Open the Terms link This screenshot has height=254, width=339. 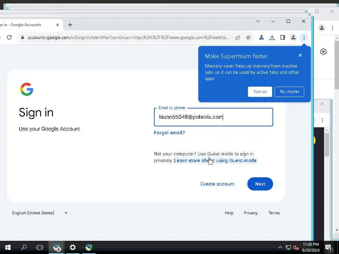click(274, 213)
